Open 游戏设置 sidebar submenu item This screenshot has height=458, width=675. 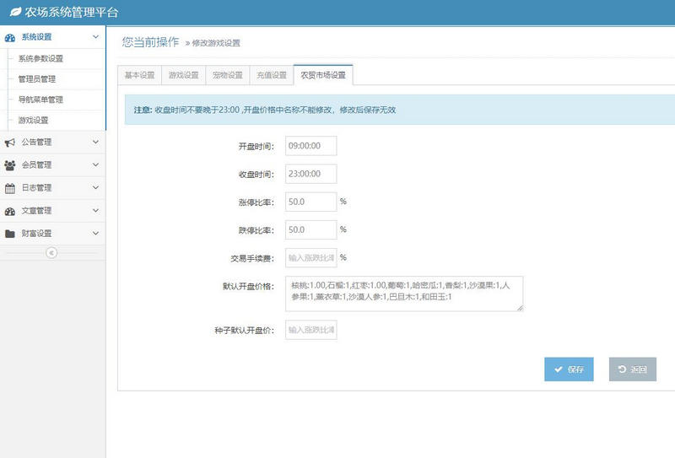[53, 121]
